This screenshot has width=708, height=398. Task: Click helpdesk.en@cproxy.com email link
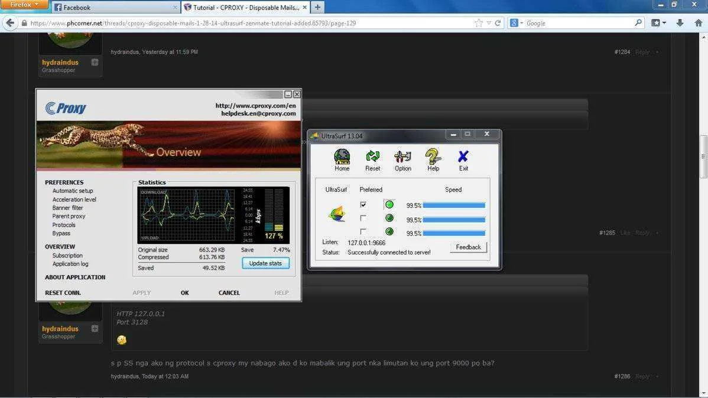258,113
